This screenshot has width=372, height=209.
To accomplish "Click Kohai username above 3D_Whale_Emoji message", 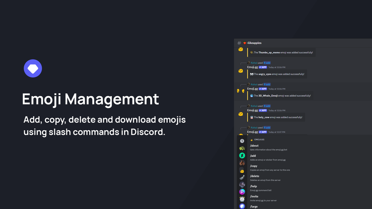I will coord(254,84).
